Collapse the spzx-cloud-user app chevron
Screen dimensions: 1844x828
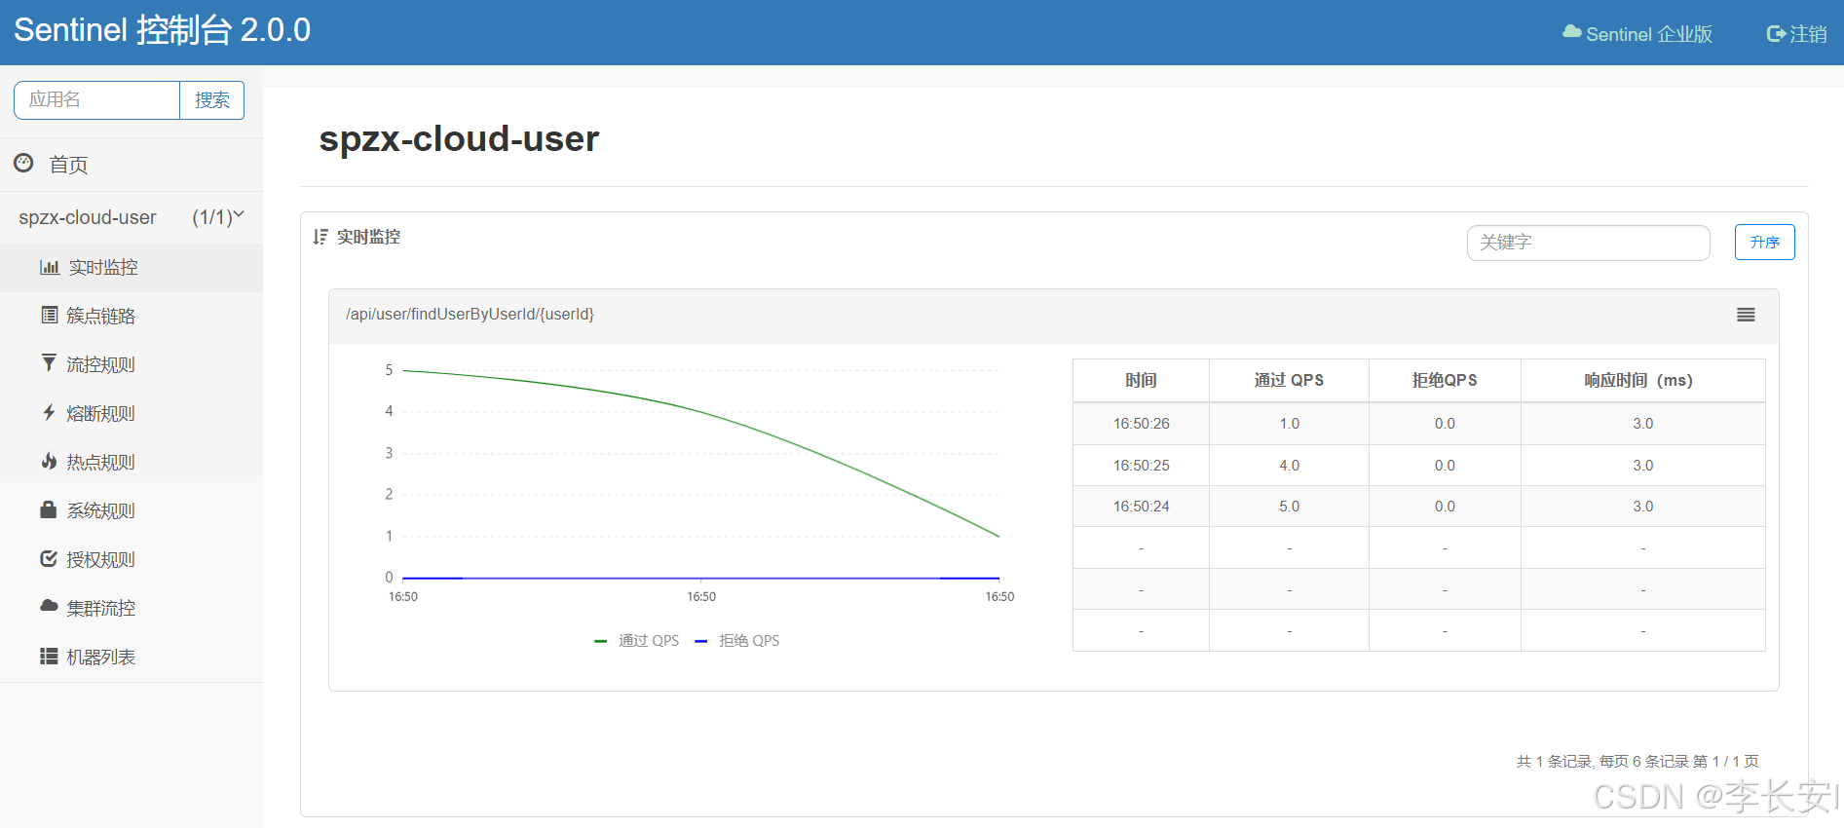coord(238,215)
